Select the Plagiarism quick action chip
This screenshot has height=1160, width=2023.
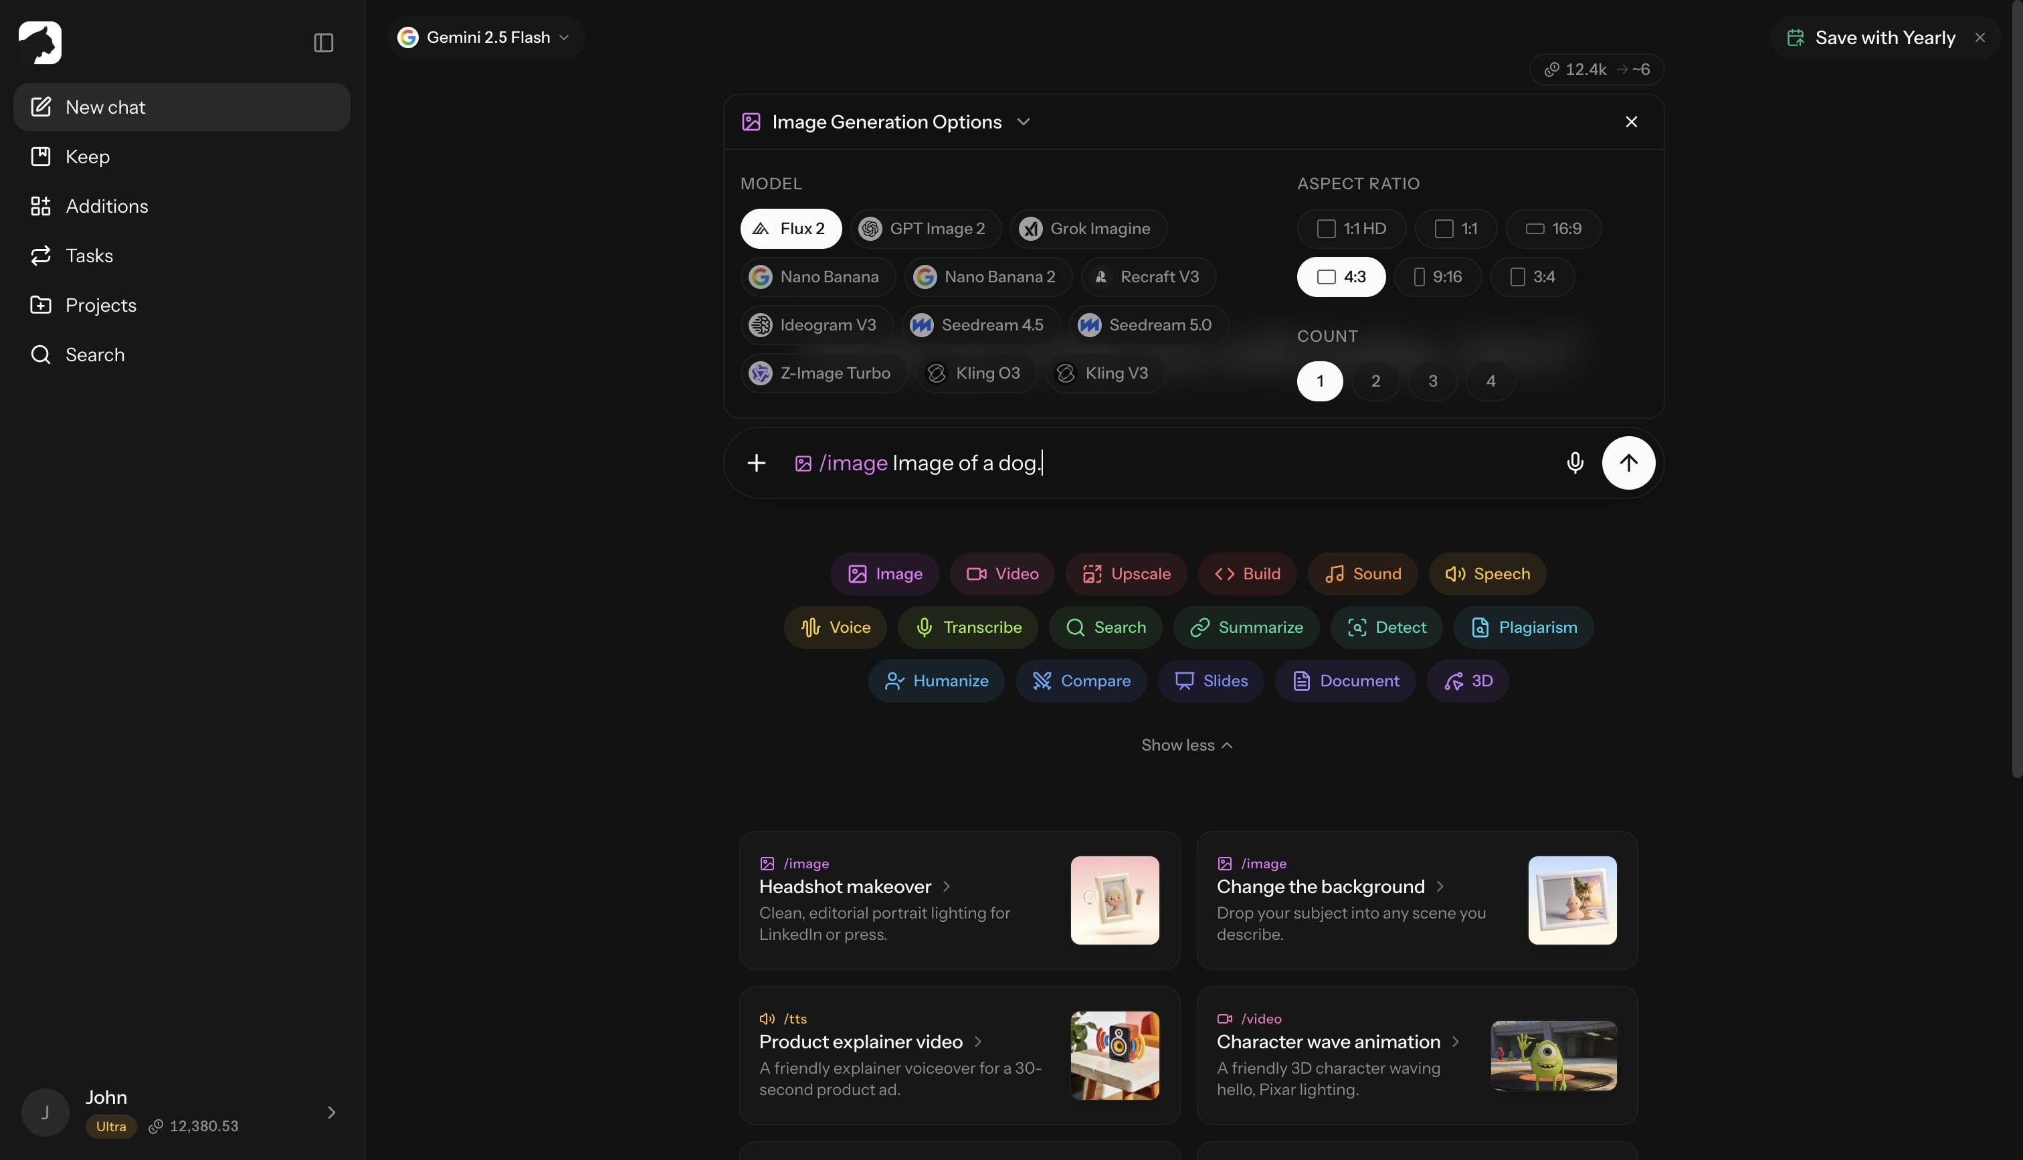pos(1524,627)
